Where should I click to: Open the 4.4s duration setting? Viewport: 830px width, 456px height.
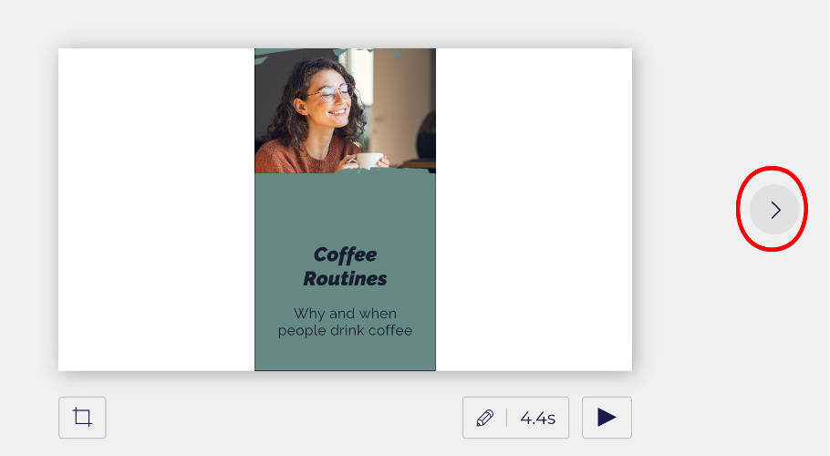538,418
